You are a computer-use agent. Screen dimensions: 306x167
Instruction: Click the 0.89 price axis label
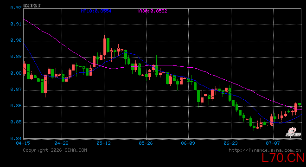pos(16,57)
